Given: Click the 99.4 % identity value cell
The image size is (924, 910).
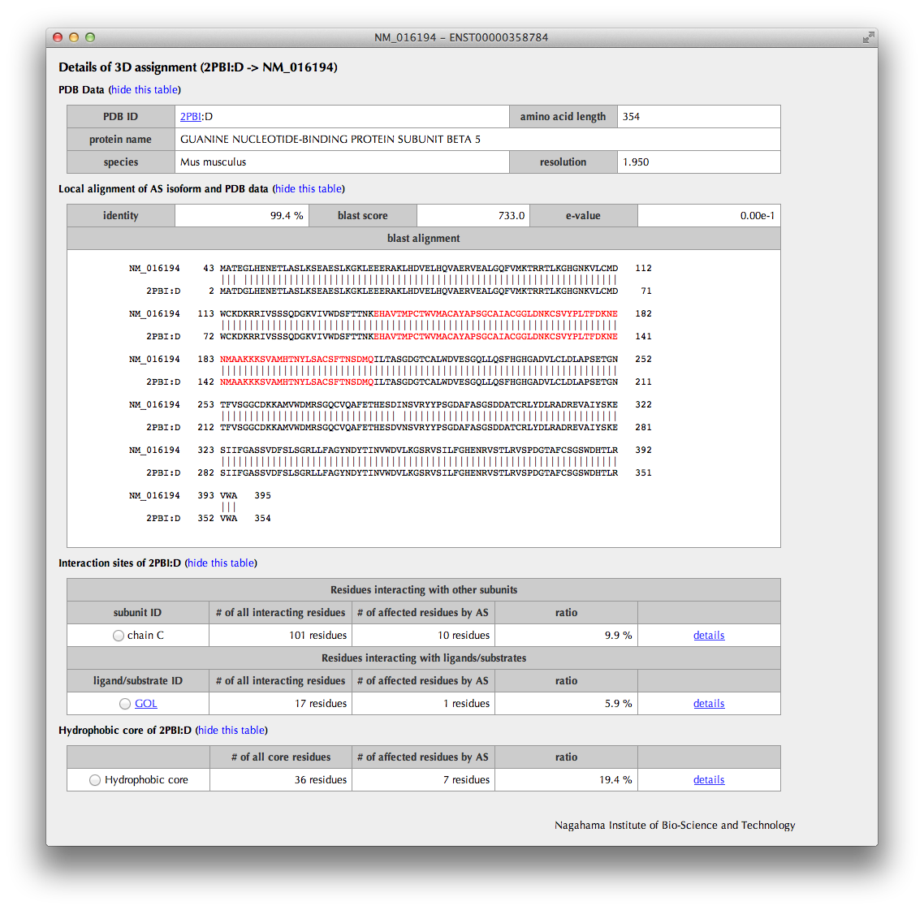Looking at the screenshot, I should point(241,216).
